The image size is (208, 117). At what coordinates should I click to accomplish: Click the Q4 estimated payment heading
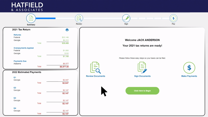click(15, 108)
